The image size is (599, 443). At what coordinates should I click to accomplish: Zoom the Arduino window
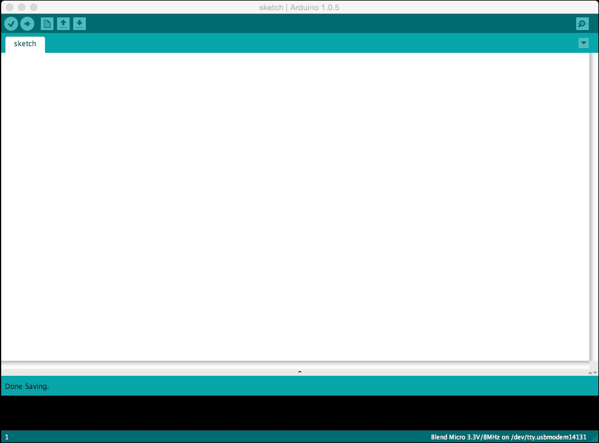[34, 7]
